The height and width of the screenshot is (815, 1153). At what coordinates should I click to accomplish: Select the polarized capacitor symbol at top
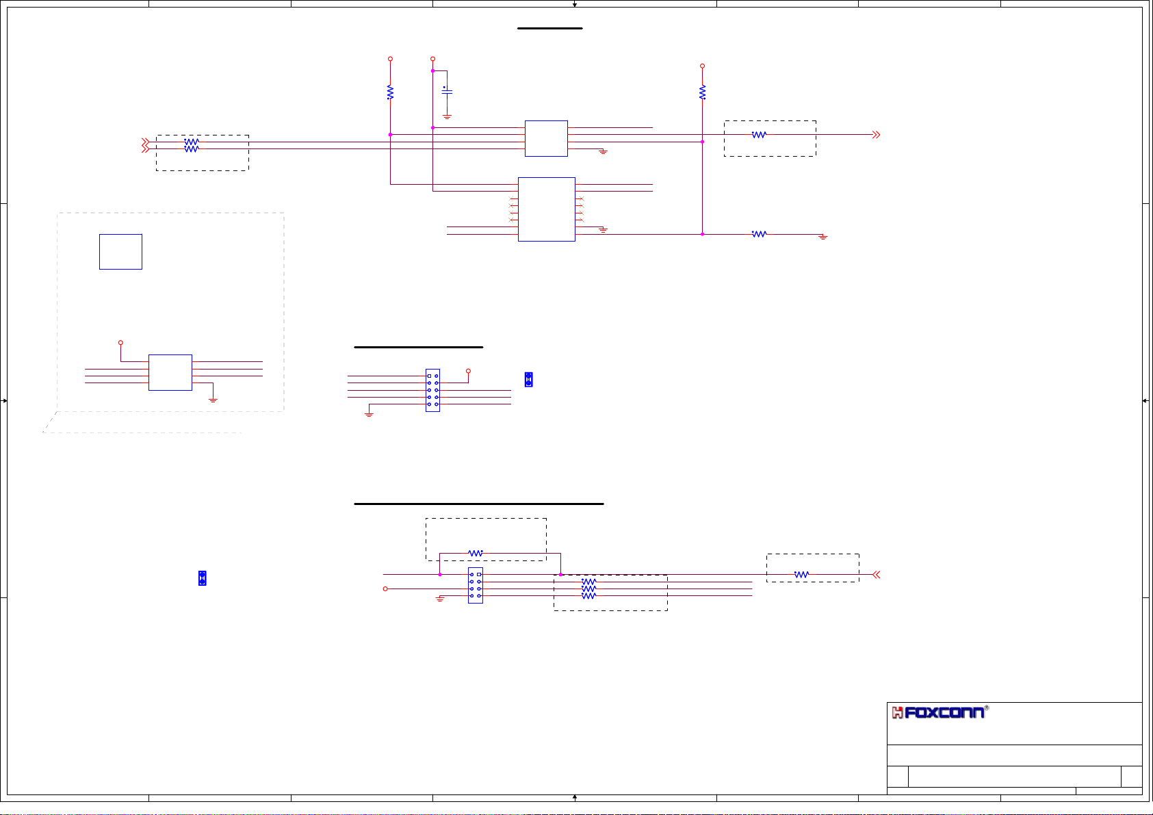click(447, 91)
